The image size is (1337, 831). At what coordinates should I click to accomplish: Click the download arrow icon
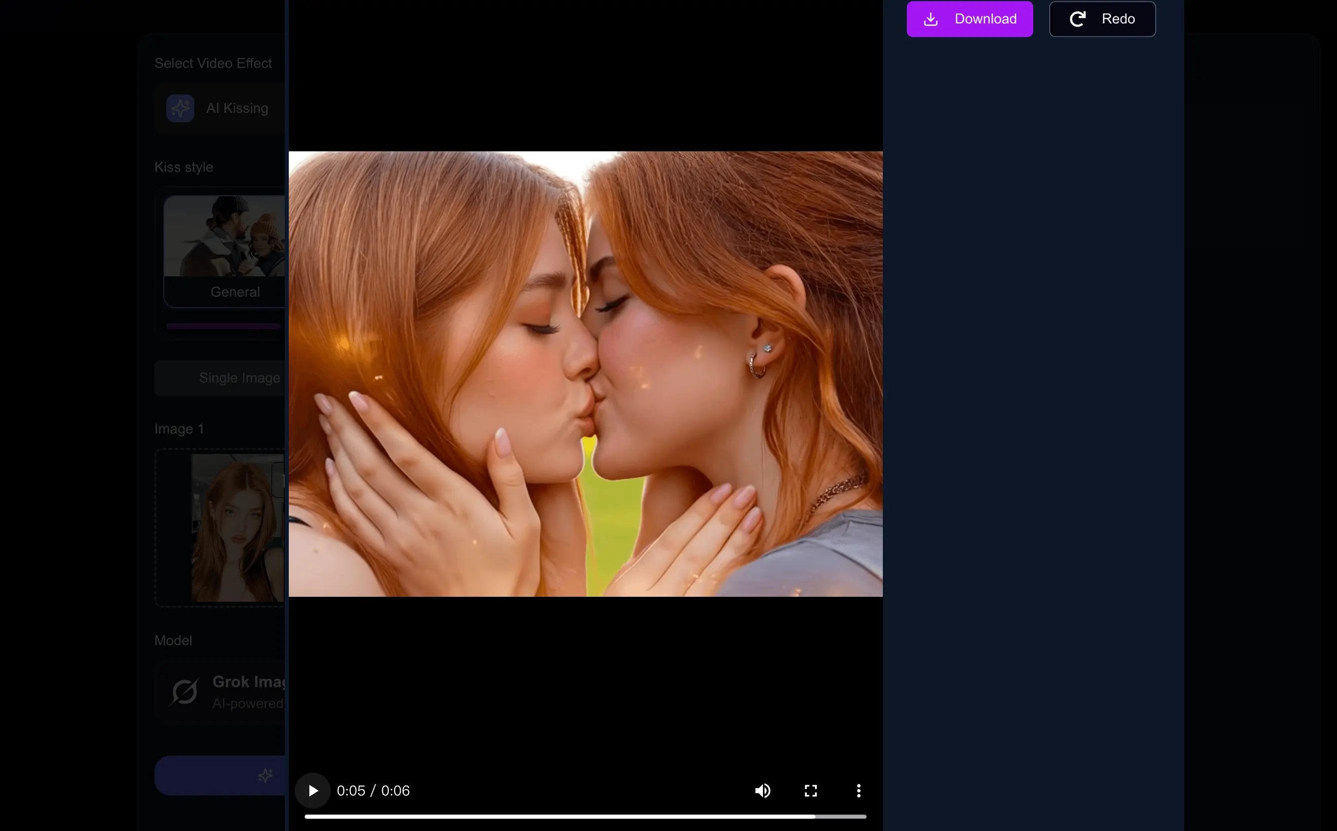tap(930, 19)
